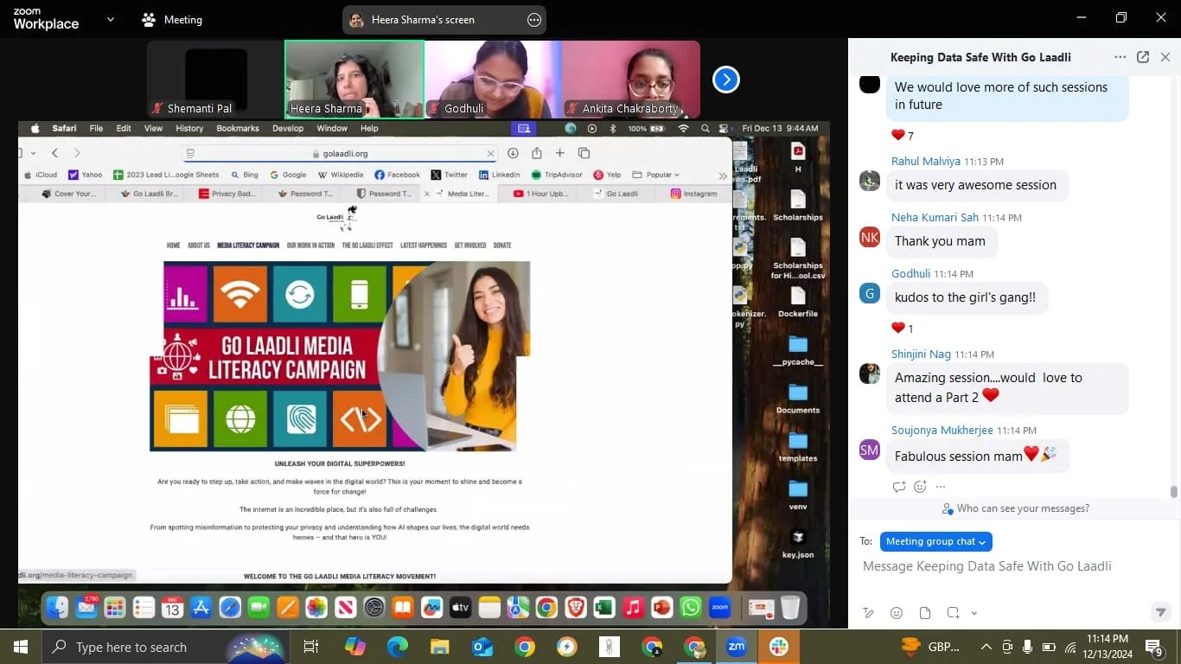The image size is (1181, 664).
Task: Open Heera Sharma's screen share options
Action: tap(534, 20)
